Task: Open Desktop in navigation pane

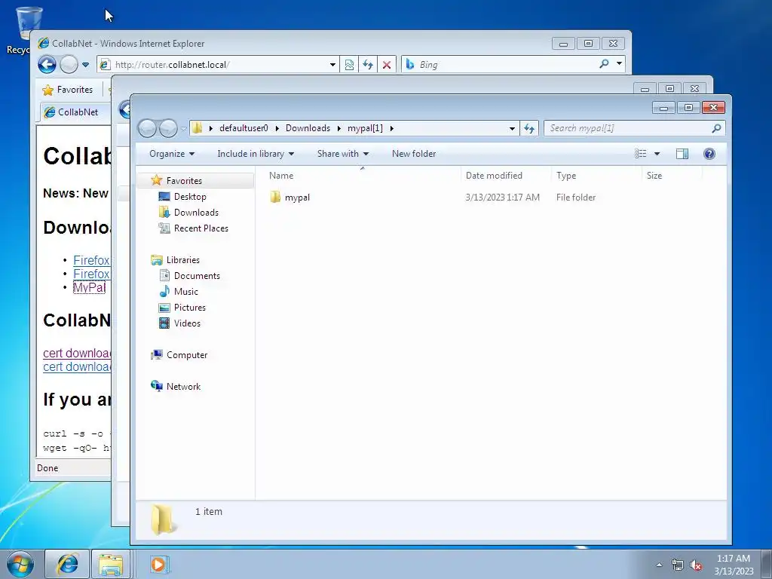Action: 189,197
